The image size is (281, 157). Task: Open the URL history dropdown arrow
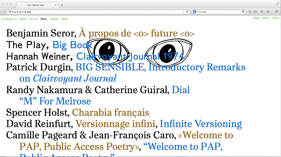[x=184, y=12]
